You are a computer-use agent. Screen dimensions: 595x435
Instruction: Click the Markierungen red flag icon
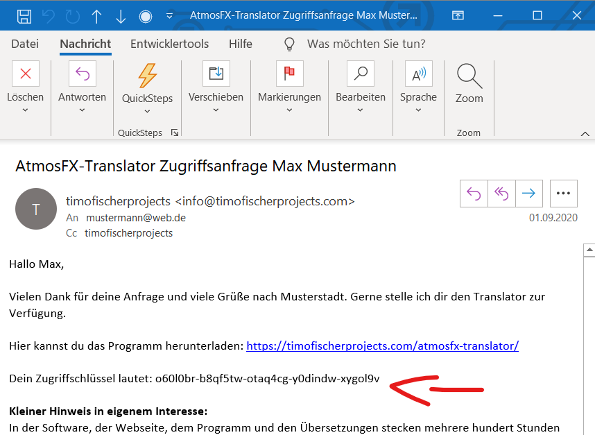(x=290, y=74)
